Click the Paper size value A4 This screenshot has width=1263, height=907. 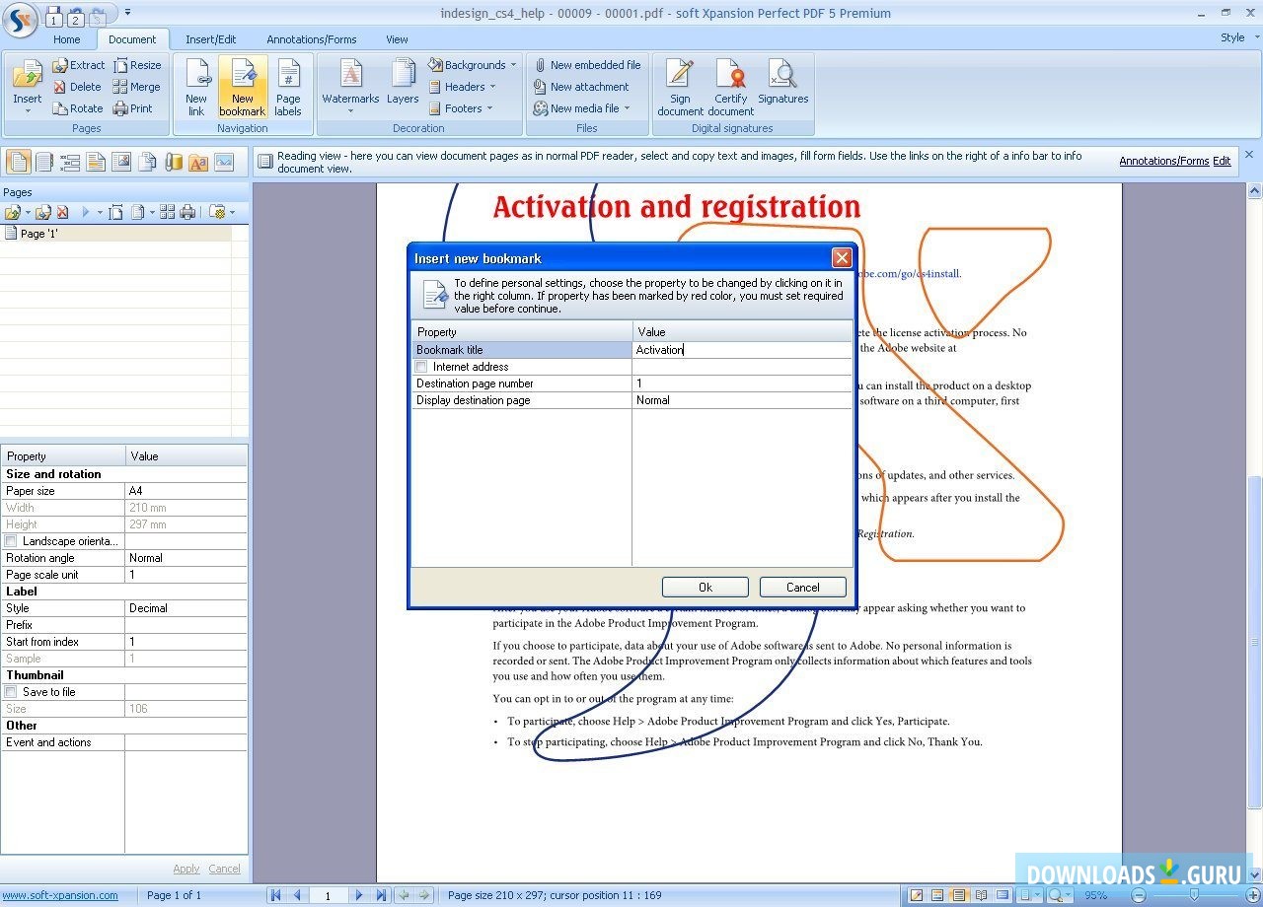[186, 491]
